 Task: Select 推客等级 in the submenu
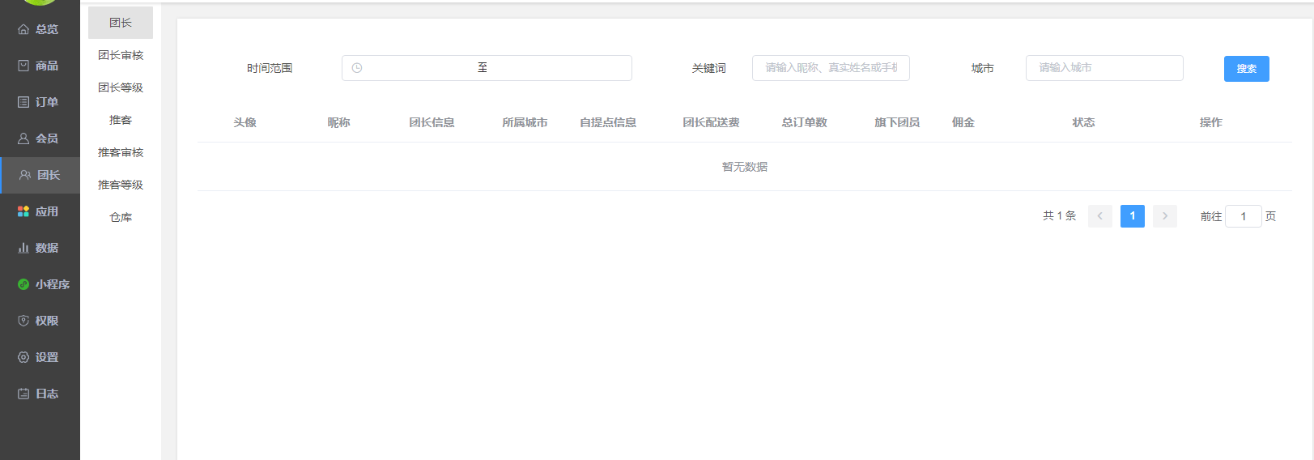coord(121,185)
